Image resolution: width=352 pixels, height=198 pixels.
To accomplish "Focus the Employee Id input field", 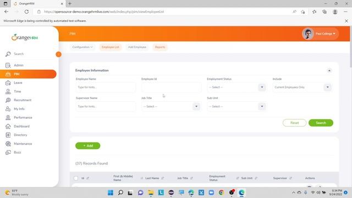I will pyautogui.click(x=171, y=87).
